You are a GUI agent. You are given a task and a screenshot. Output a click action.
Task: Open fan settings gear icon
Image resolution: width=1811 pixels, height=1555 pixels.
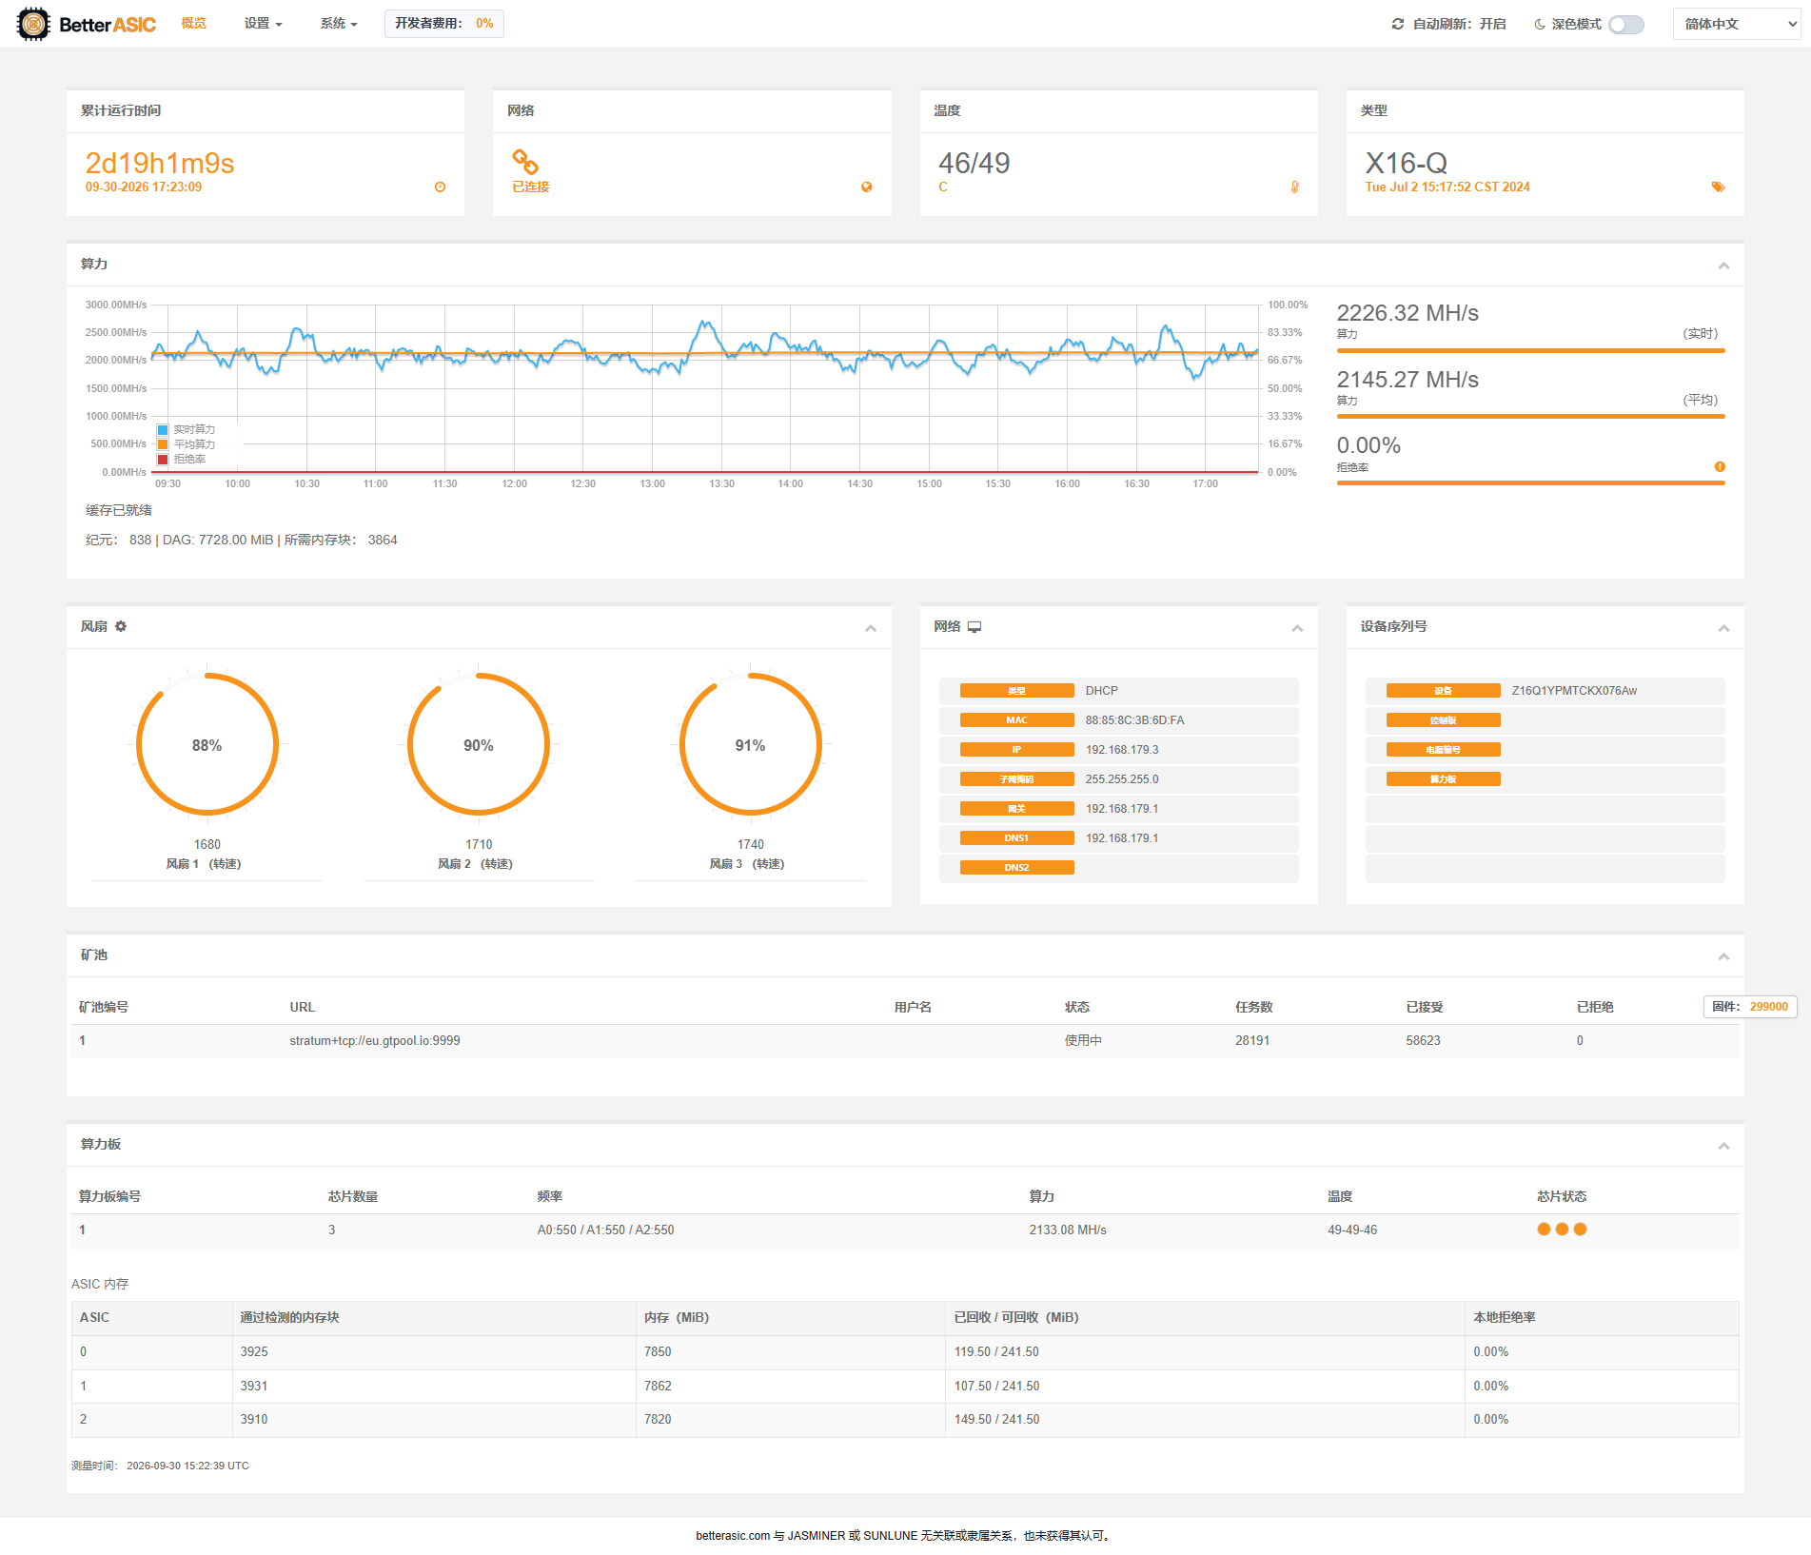coord(121,626)
